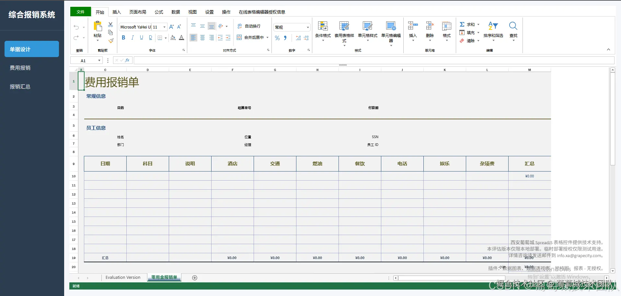Screen dimensions: 621x296
Task: Select the Format Painter brush icon
Action: point(111,41)
